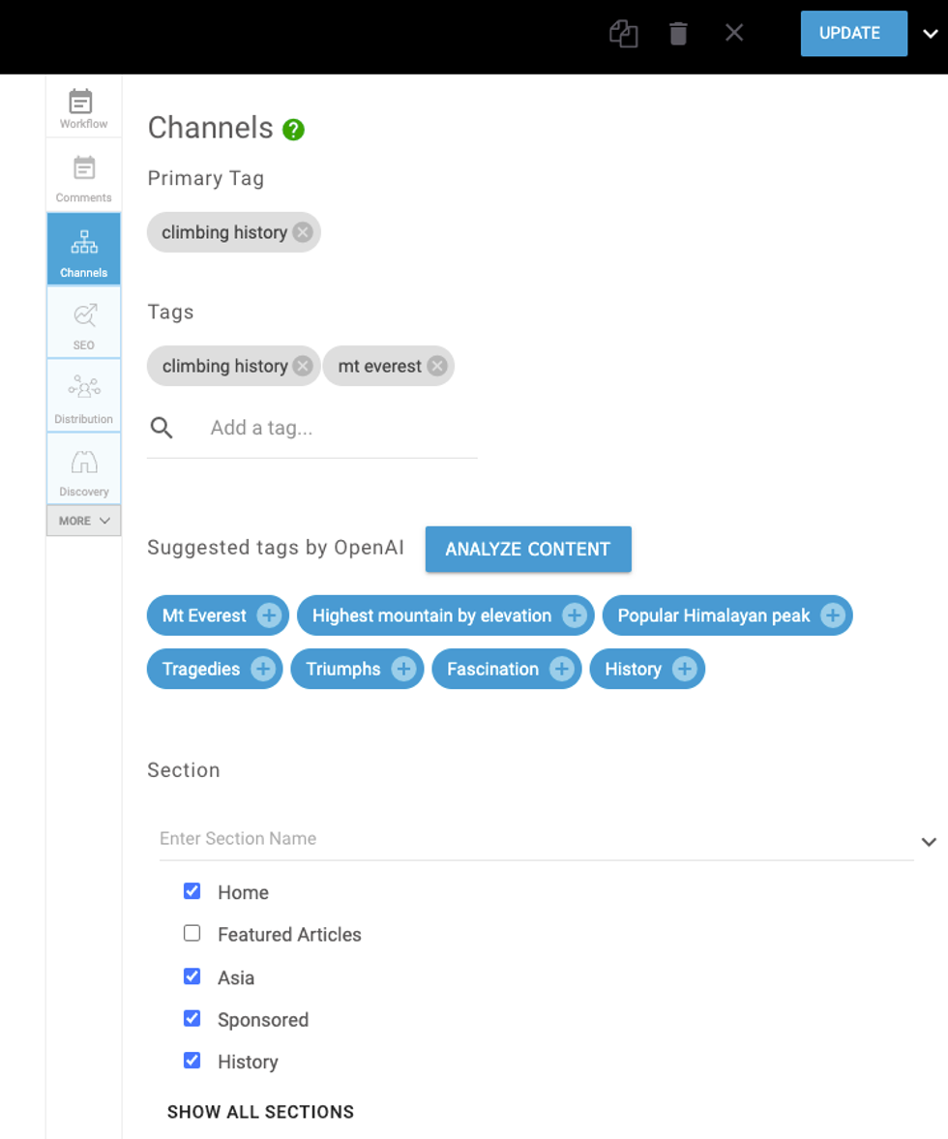Screen dimensions: 948x1139
Task: Remove the mt everest tag
Action: click(x=437, y=366)
